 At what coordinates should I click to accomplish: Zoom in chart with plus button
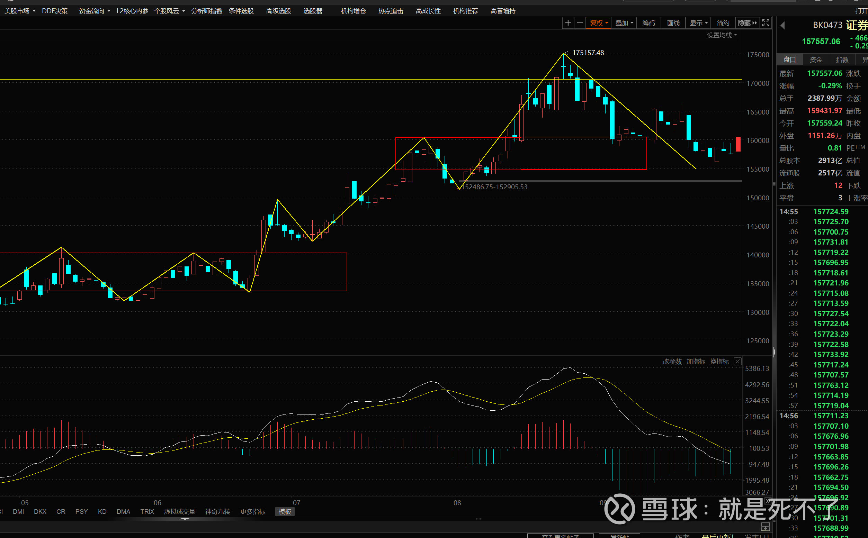568,23
